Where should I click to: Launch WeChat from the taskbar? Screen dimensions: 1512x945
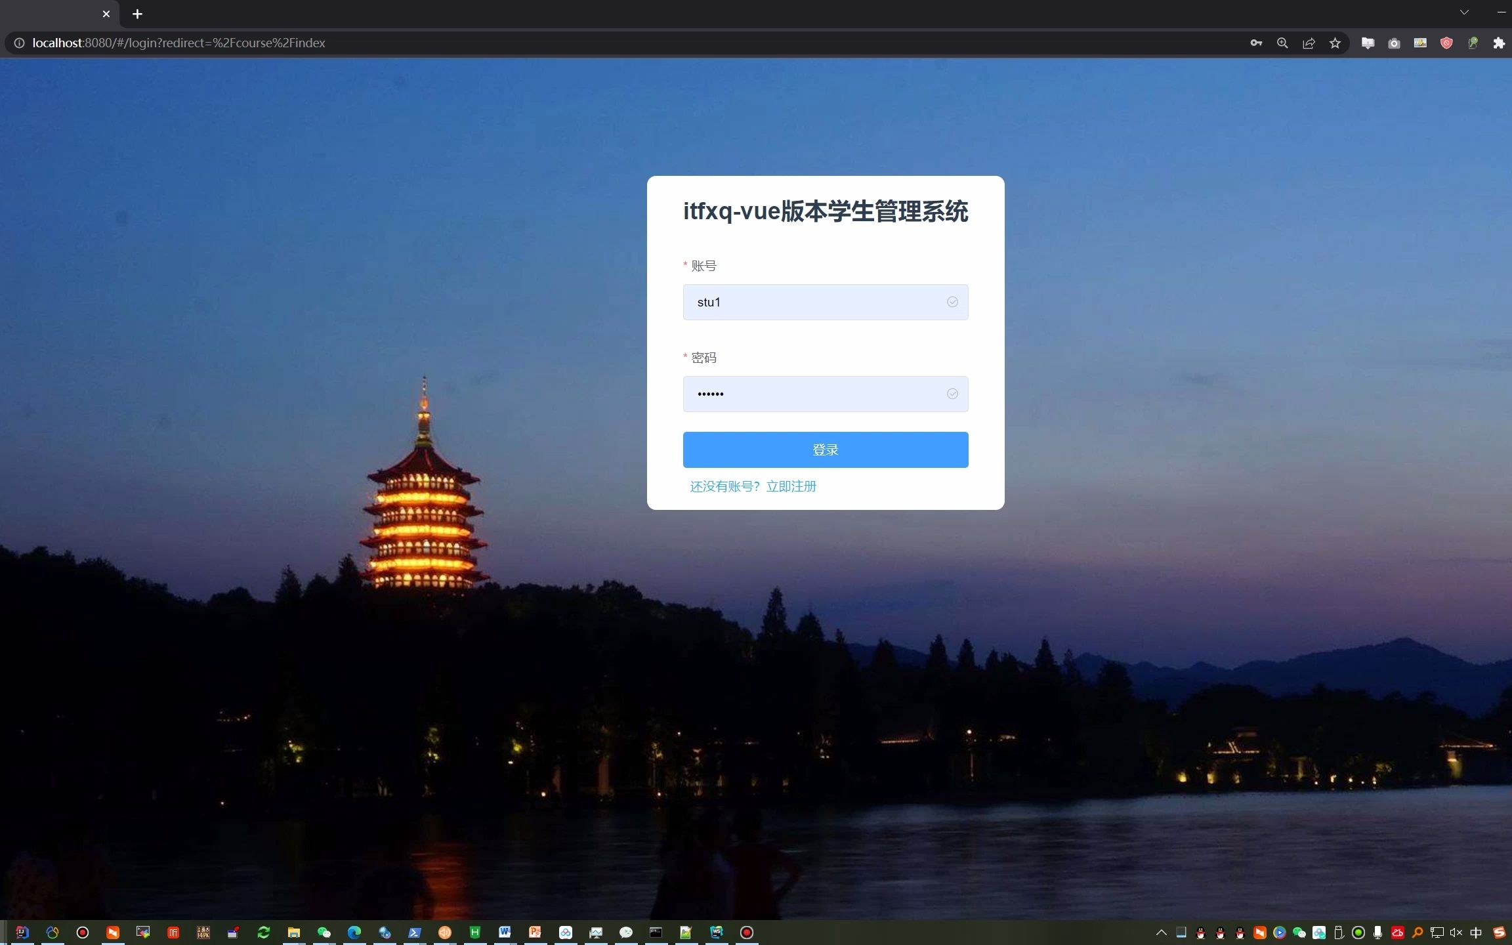(324, 932)
